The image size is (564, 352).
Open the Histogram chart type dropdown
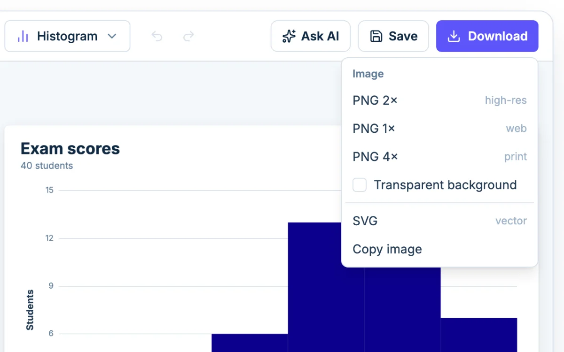click(x=67, y=36)
